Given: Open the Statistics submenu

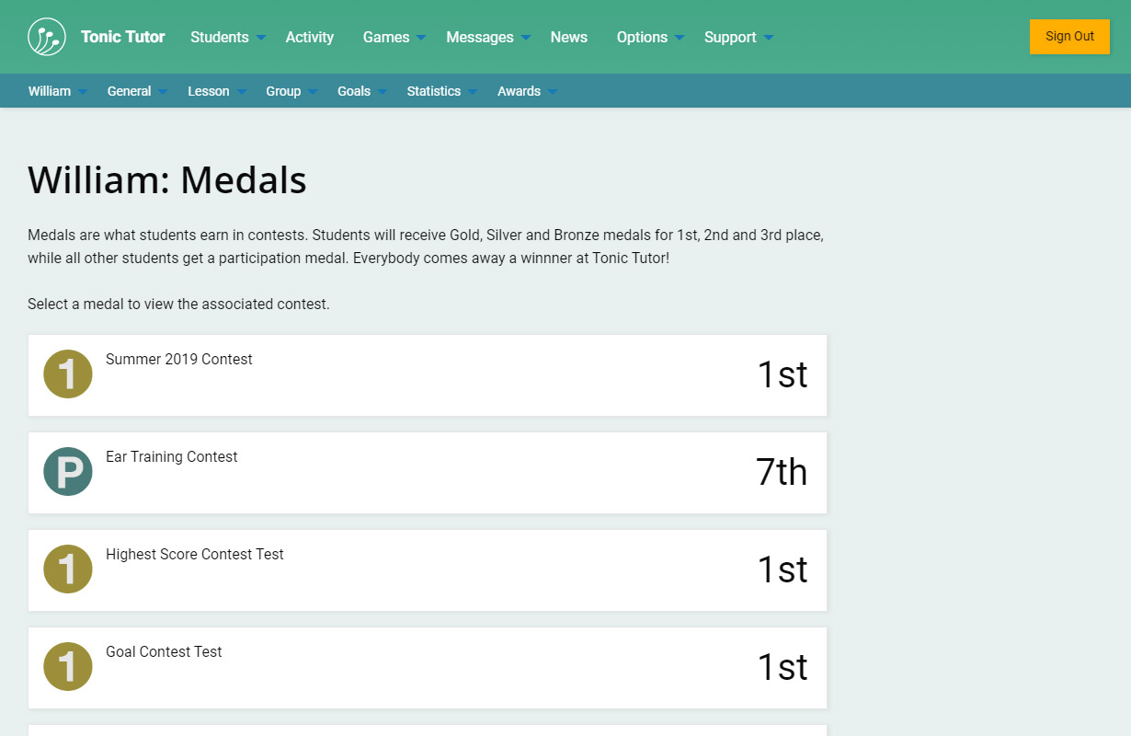Looking at the screenshot, I should (441, 91).
